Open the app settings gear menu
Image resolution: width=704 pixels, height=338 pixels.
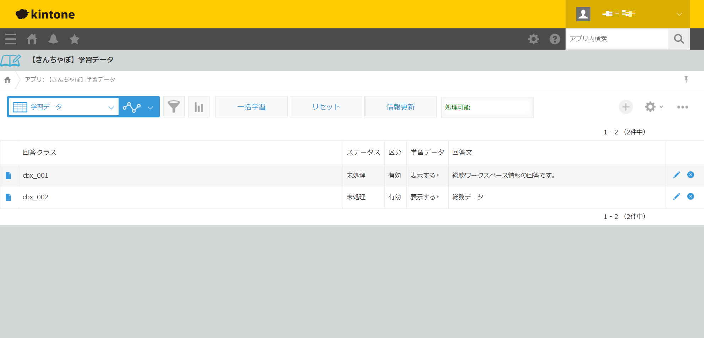click(x=653, y=107)
